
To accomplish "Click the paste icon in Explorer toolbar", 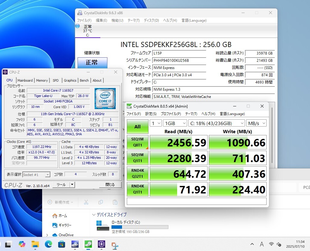I will tap(115, 202).
